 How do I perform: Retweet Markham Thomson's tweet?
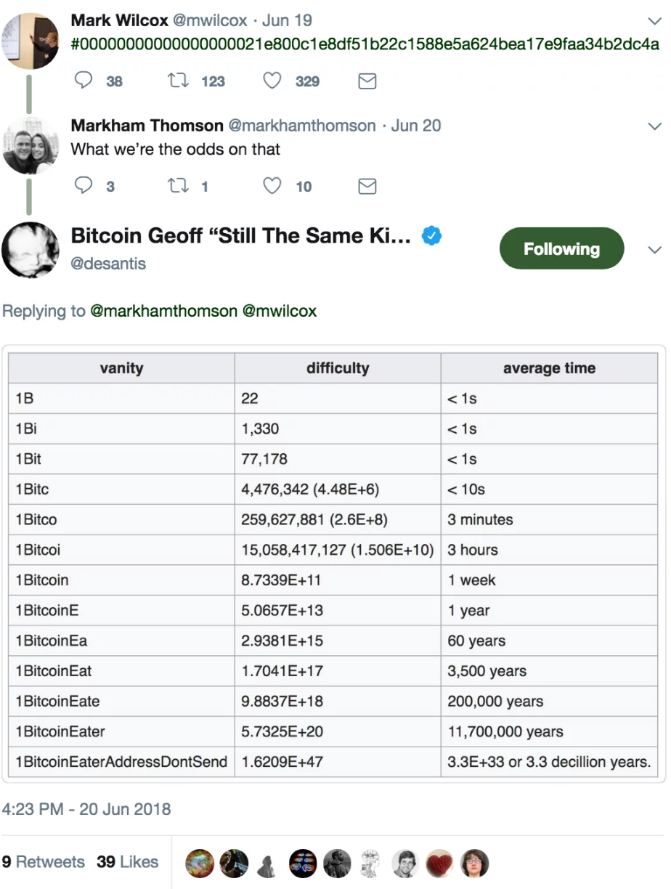[x=178, y=186]
